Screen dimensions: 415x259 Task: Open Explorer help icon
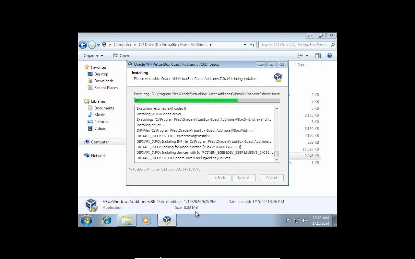330,56
